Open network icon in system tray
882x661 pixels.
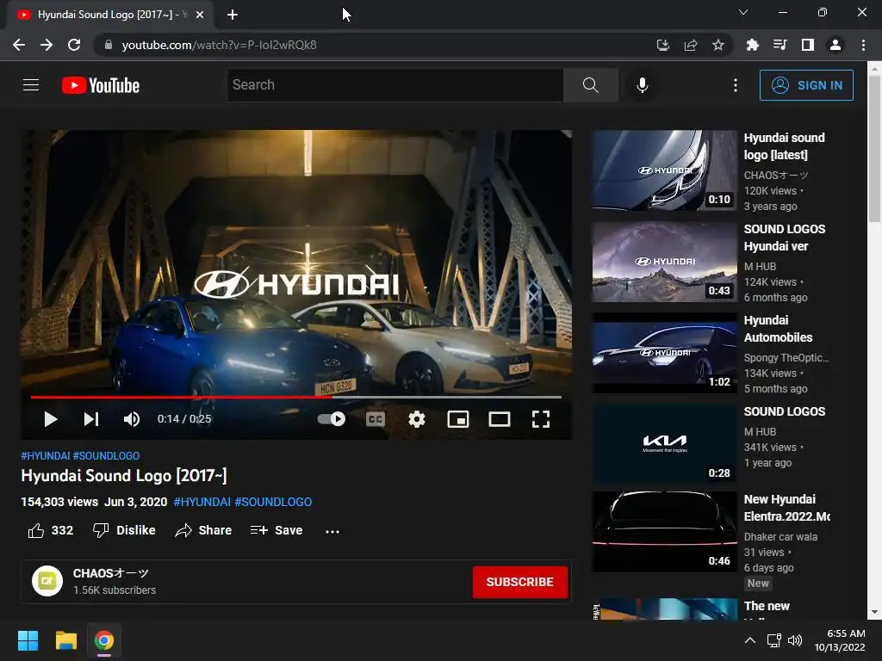[x=774, y=640]
